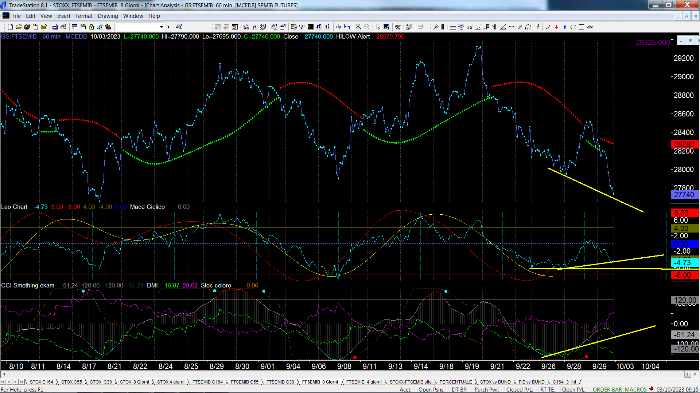The height and width of the screenshot is (393, 700).
Task: Open the Format menu
Action: point(84,16)
